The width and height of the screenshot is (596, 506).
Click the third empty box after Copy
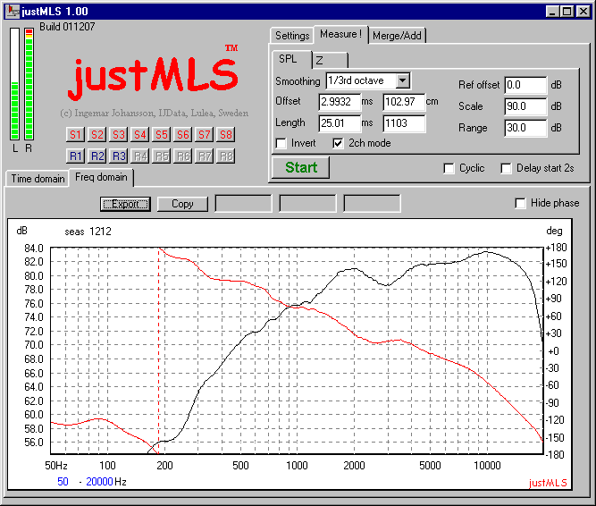click(x=372, y=204)
